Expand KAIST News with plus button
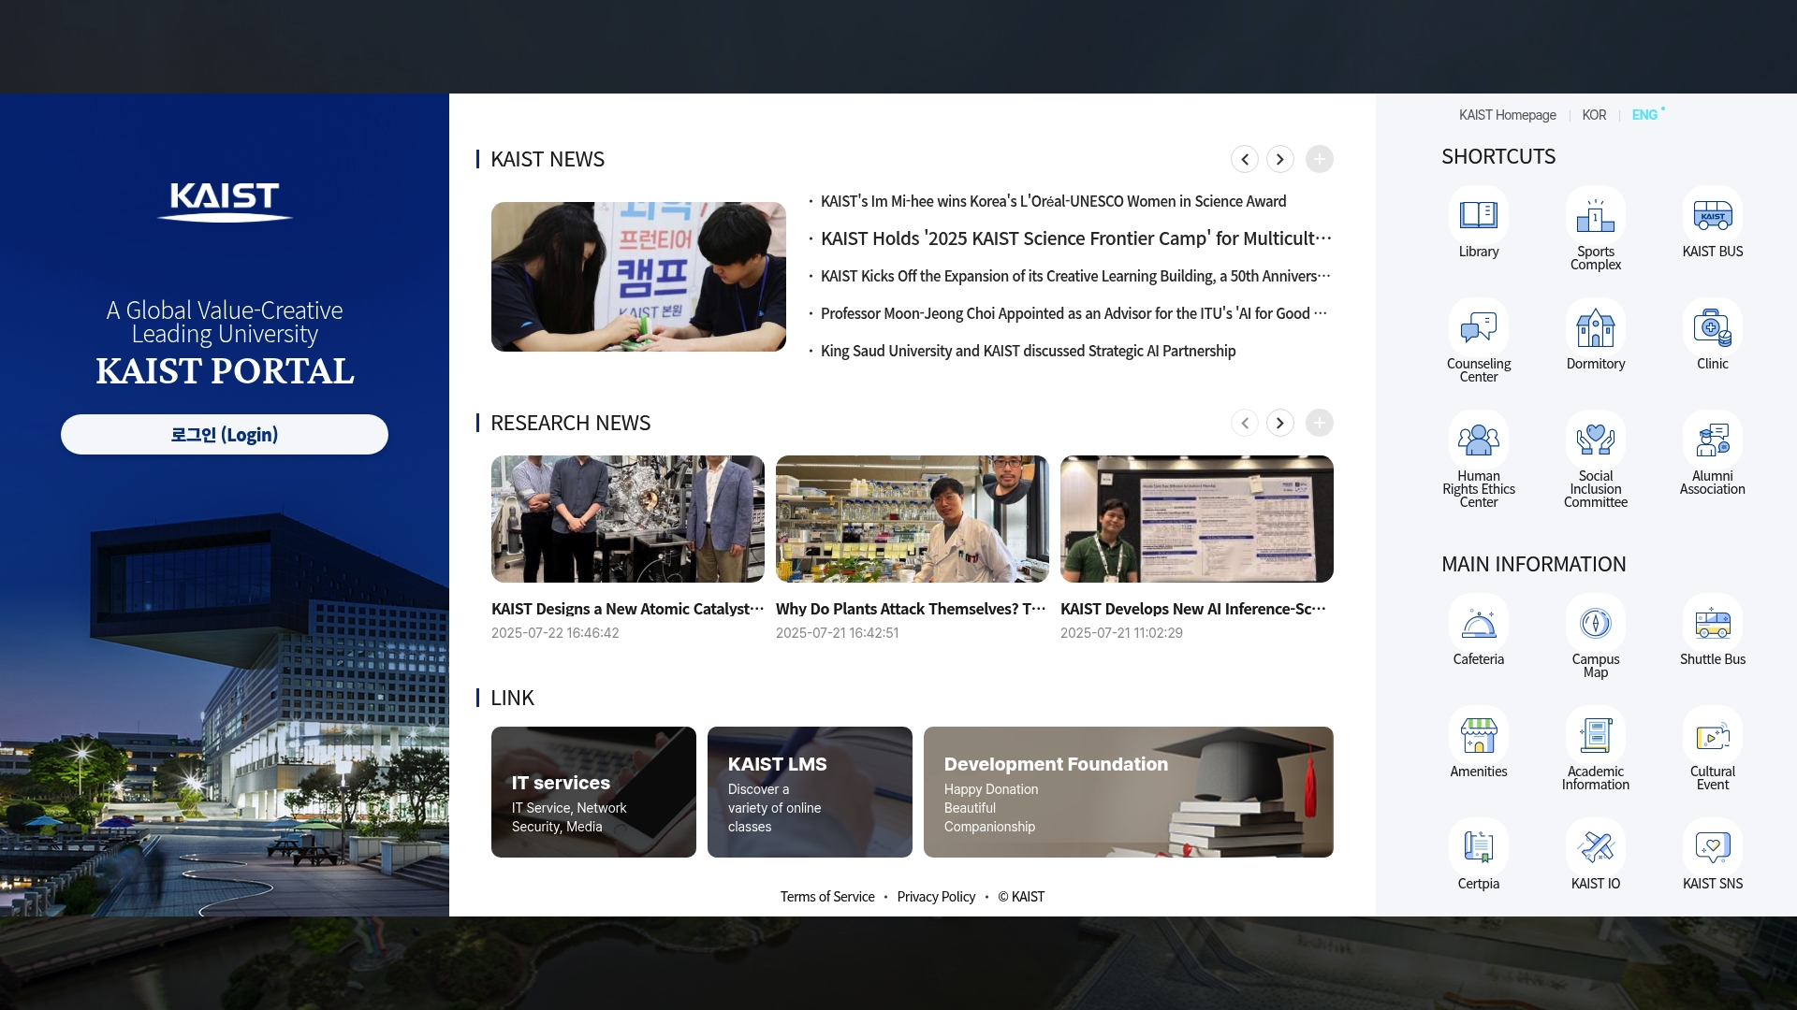This screenshot has height=1010, width=1797. coord(1320,159)
